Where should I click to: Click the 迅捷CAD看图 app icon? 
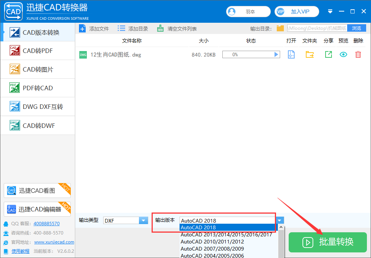(x=11, y=191)
